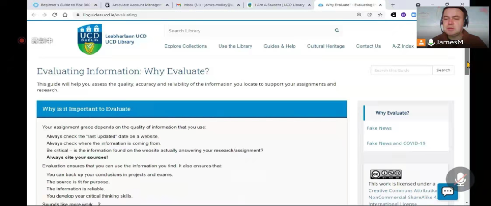Open the Fake News and COVID-19 page
The image size is (491, 206).
click(x=396, y=143)
